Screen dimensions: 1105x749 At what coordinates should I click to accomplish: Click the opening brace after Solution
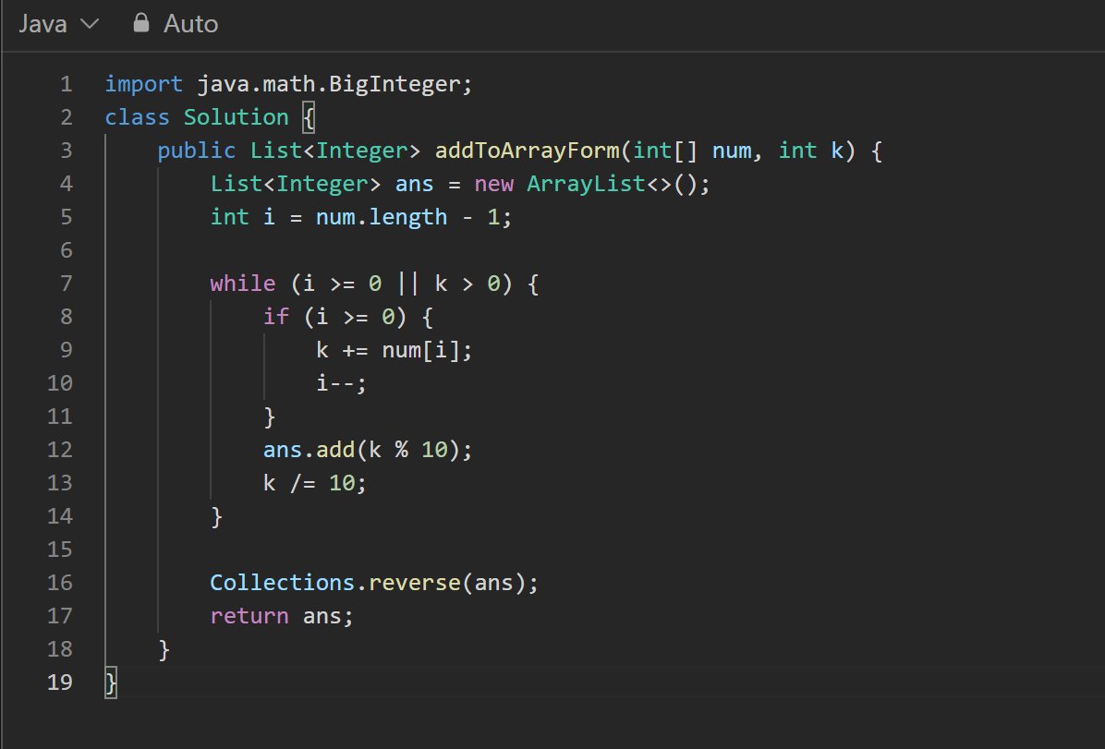coord(309,117)
